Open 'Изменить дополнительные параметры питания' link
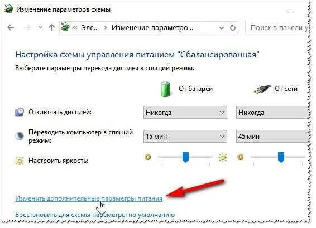 coord(89,198)
